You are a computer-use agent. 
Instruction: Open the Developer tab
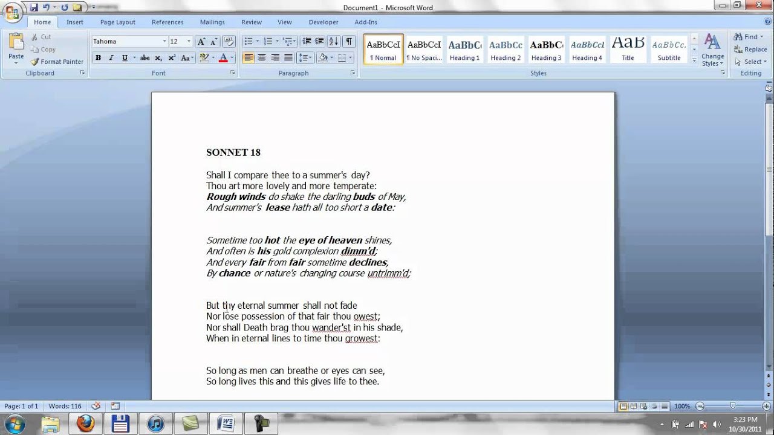coord(324,22)
